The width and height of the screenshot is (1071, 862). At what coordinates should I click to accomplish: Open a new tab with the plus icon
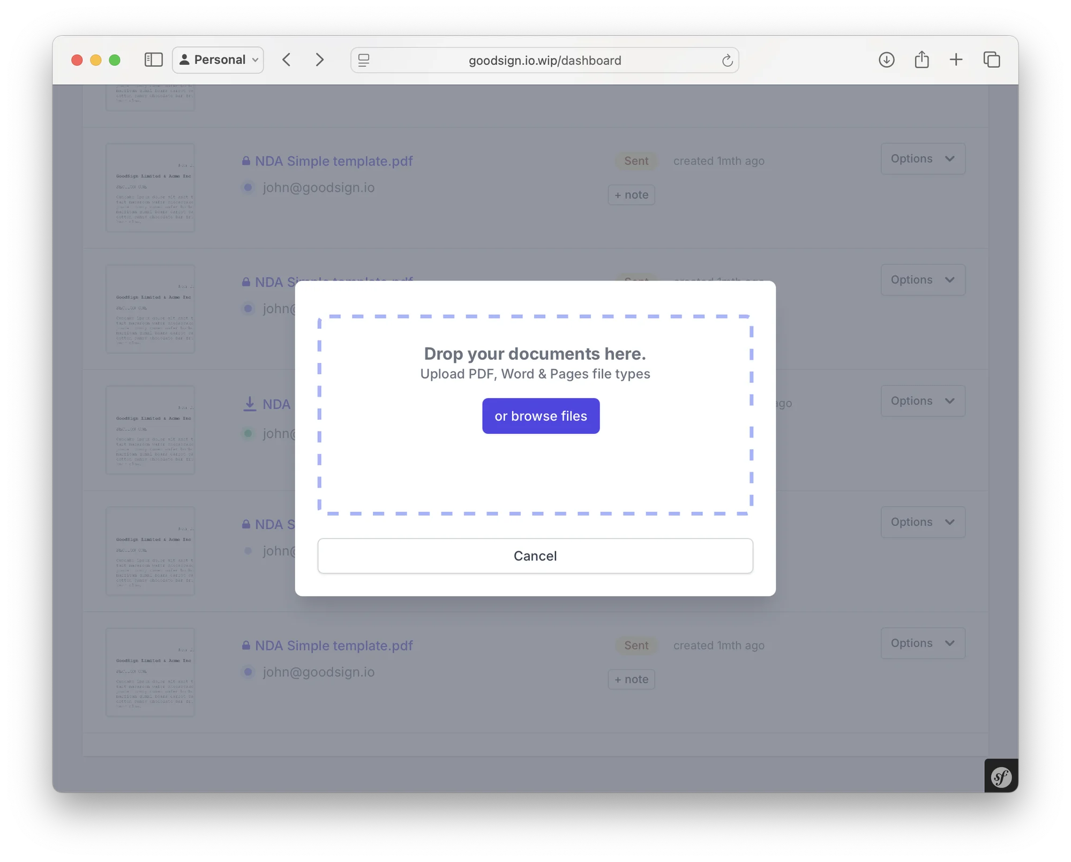click(956, 59)
